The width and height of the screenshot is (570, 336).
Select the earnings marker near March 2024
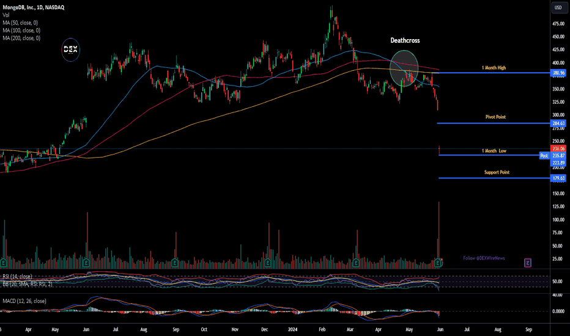pos(356,263)
